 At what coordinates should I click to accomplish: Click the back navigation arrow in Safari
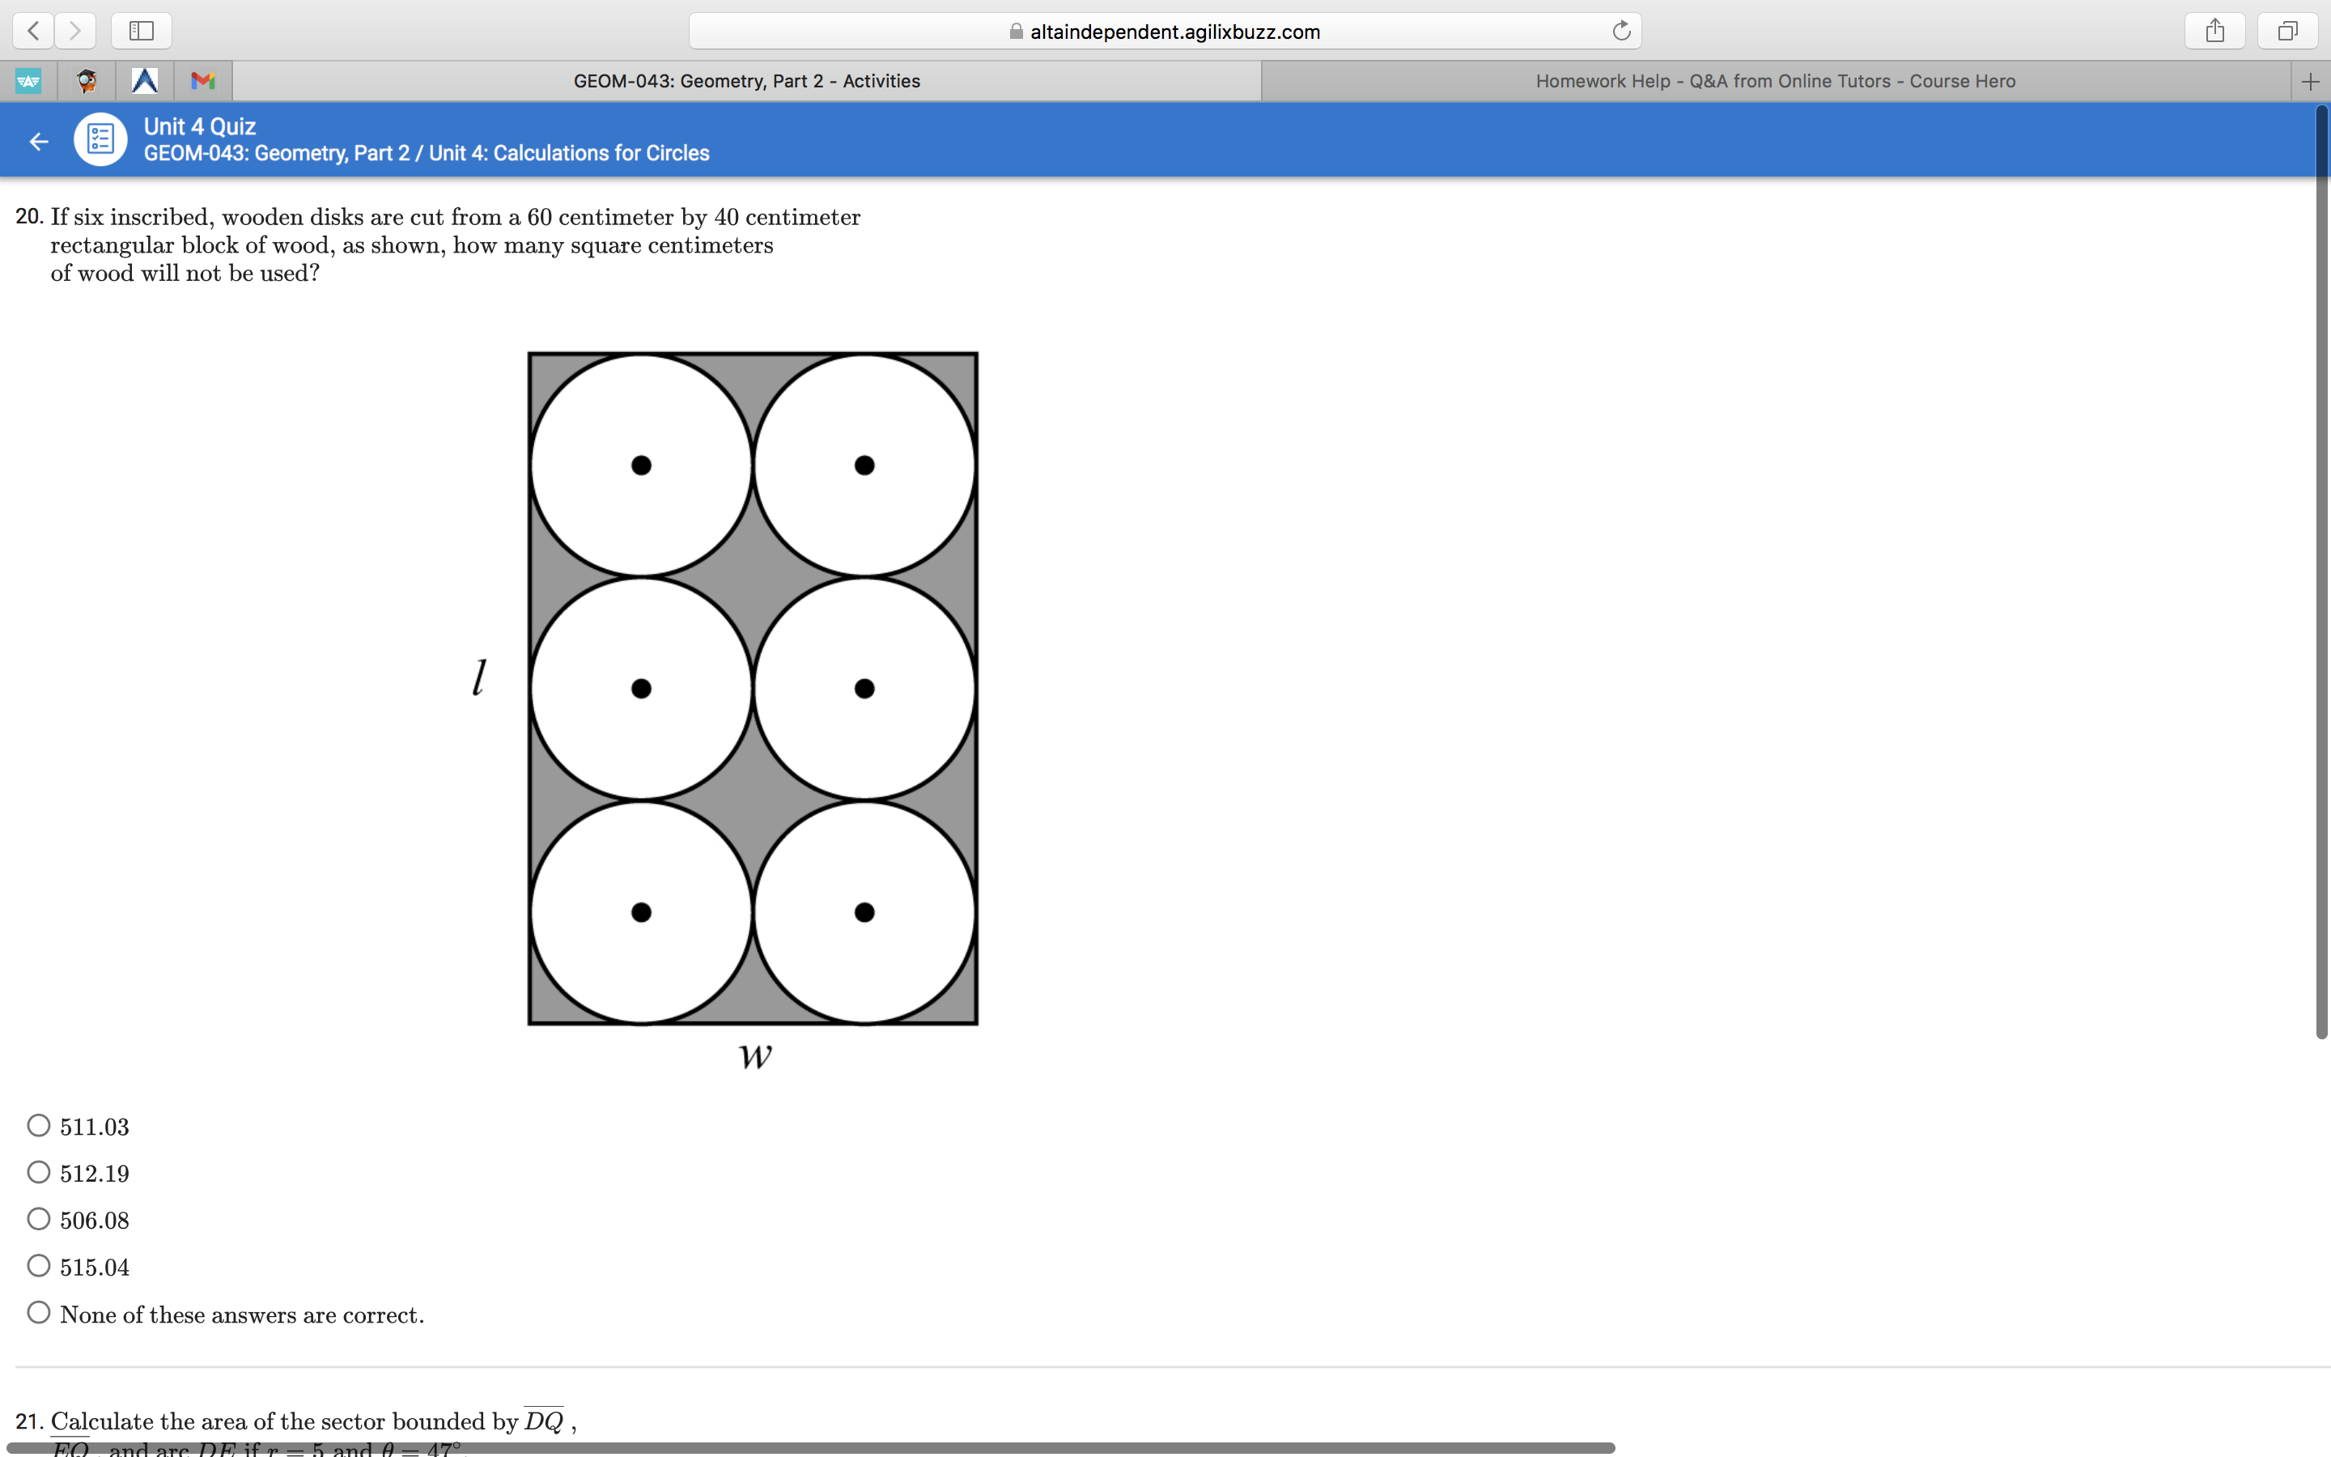click(x=32, y=30)
